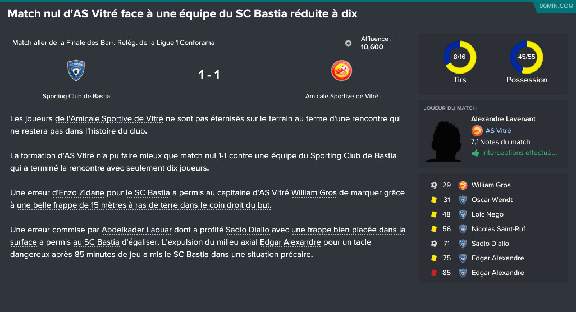Click the AS Vitré link under Alexandre Lavenant
The width and height of the screenshot is (576, 312).
[x=498, y=131]
